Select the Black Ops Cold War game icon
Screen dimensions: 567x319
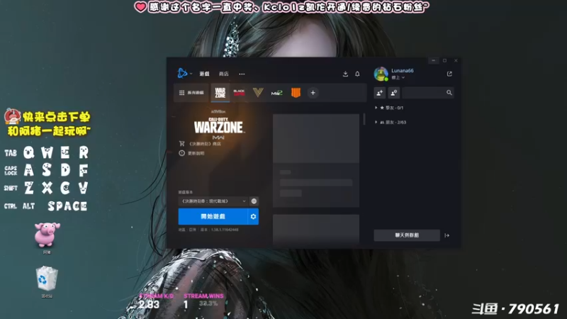click(x=239, y=93)
